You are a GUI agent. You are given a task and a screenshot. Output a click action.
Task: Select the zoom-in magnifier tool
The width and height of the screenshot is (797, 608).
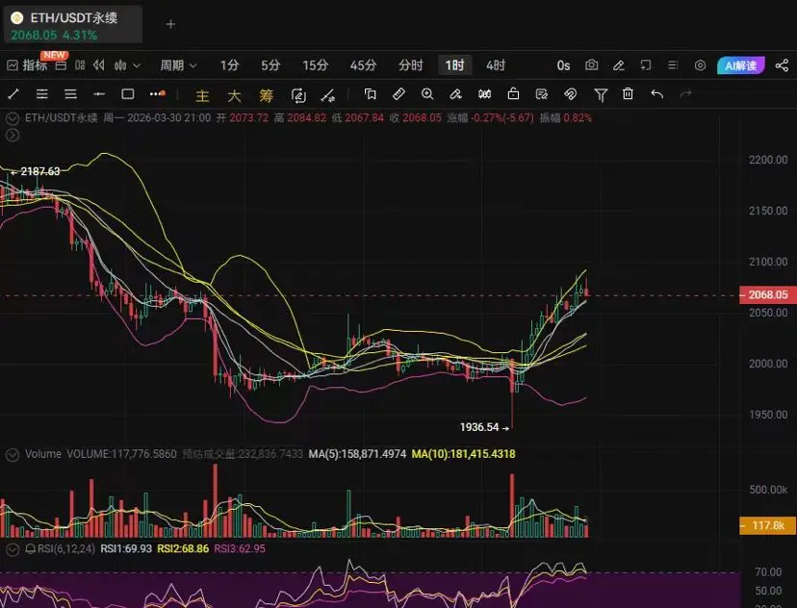tap(427, 94)
